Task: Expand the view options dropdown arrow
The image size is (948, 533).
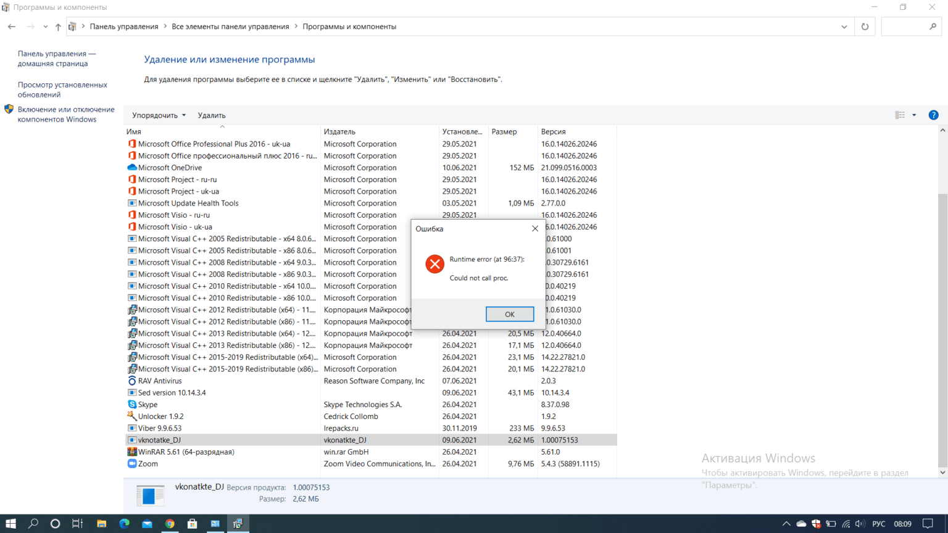Action: 914,115
